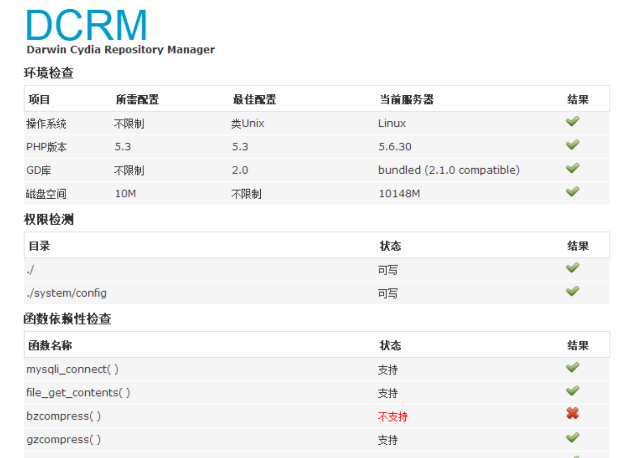Click the bzcompress( ) function name
The width and height of the screenshot is (622, 458).
coord(64,416)
